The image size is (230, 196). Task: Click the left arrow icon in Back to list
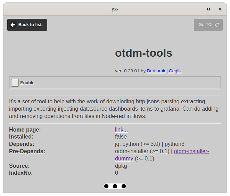click(13, 25)
